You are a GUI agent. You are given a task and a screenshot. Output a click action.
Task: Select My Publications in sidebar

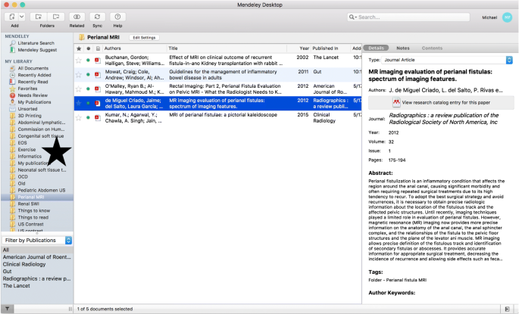(x=34, y=102)
